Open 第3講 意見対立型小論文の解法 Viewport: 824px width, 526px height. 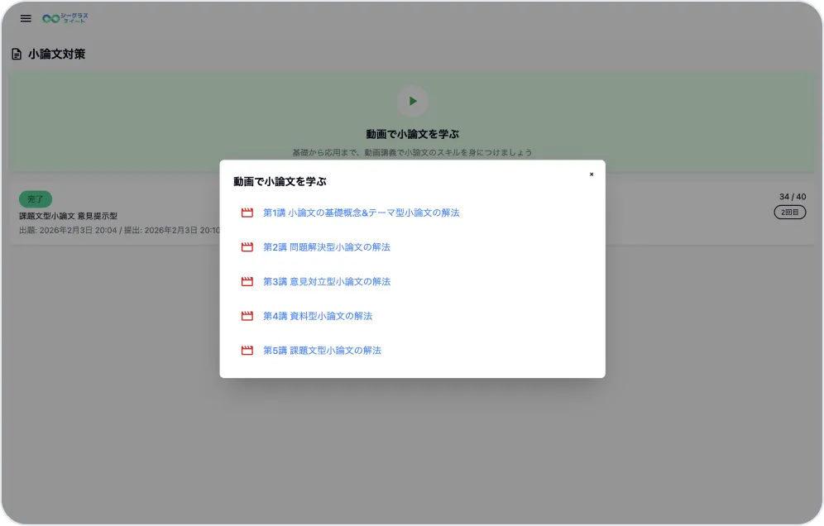click(x=326, y=282)
